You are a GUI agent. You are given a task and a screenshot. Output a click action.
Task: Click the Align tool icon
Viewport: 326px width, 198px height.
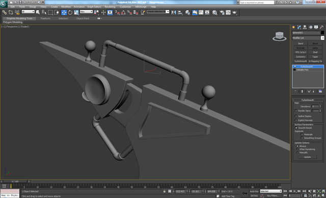(x=180, y=12)
